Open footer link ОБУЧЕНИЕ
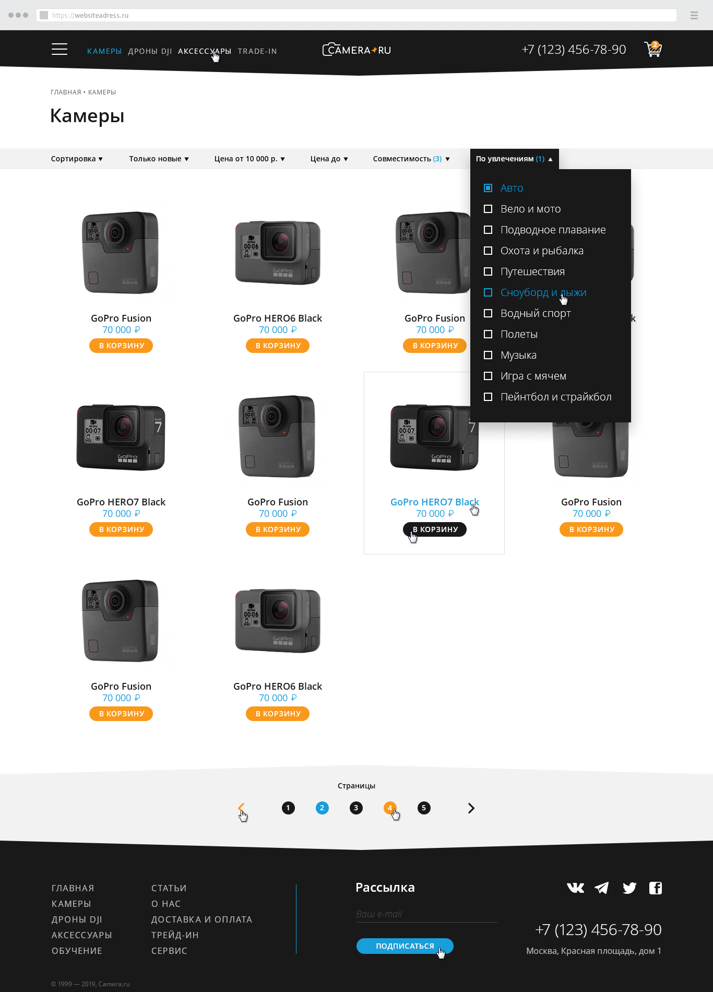Screen dimensions: 713x992 point(77,951)
